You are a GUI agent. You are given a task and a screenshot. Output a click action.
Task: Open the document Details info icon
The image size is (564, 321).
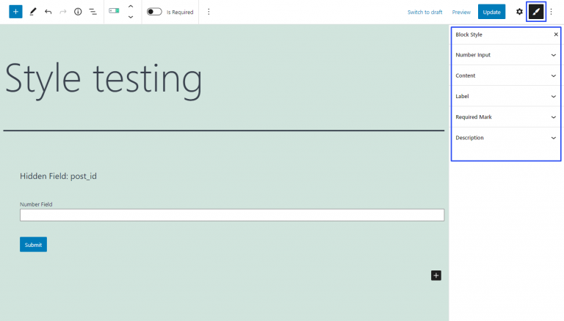(78, 12)
